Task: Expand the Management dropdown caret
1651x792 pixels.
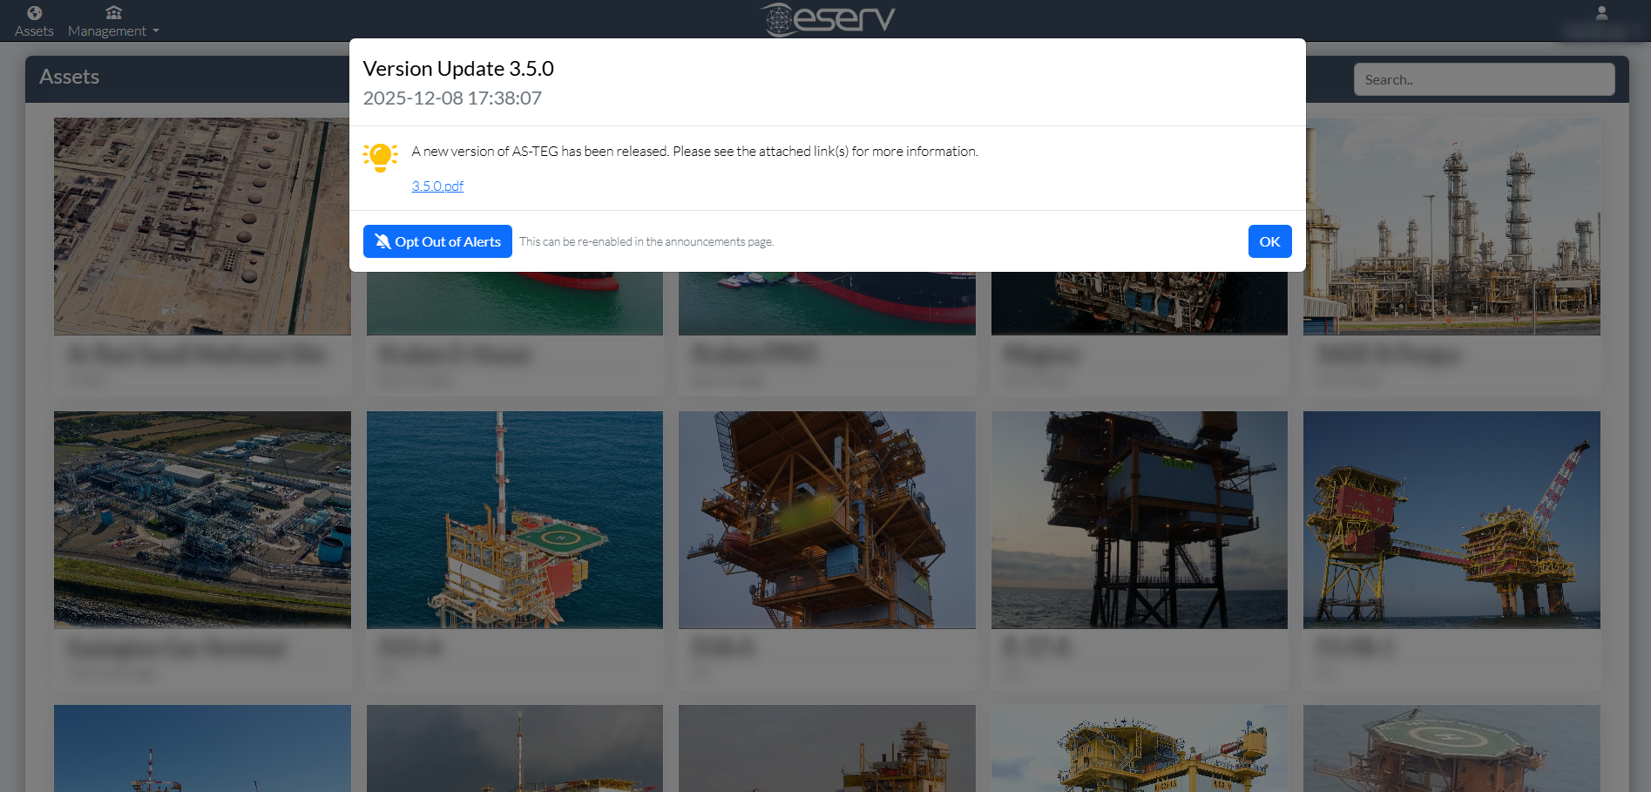Action: (156, 31)
